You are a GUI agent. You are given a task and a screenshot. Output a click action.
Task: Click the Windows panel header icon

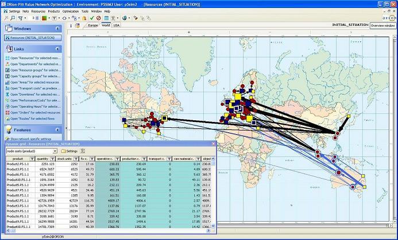click(9, 28)
